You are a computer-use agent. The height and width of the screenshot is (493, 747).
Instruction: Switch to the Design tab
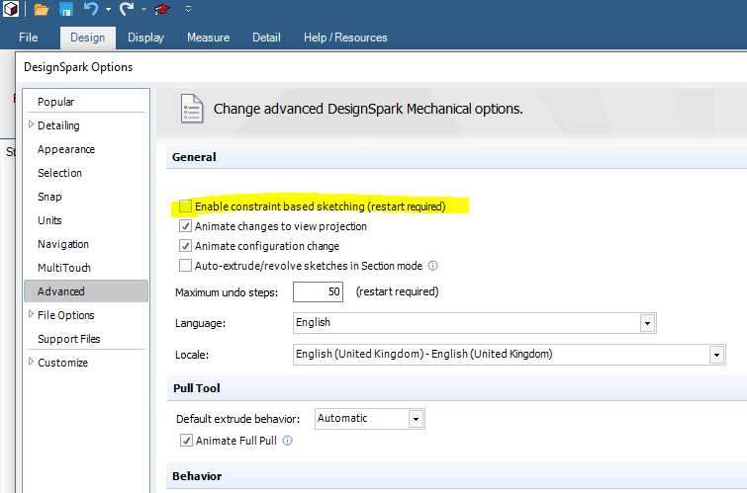pyautogui.click(x=88, y=38)
